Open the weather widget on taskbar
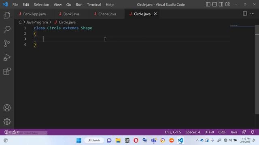 tap(6, 141)
